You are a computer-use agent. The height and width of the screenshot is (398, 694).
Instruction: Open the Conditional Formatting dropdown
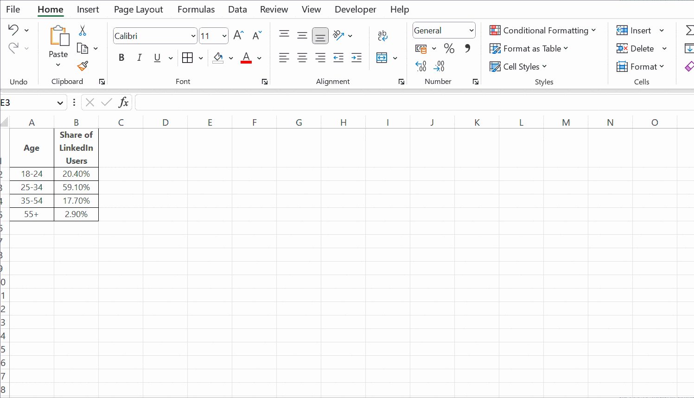pyautogui.click(x=542, y=31)
